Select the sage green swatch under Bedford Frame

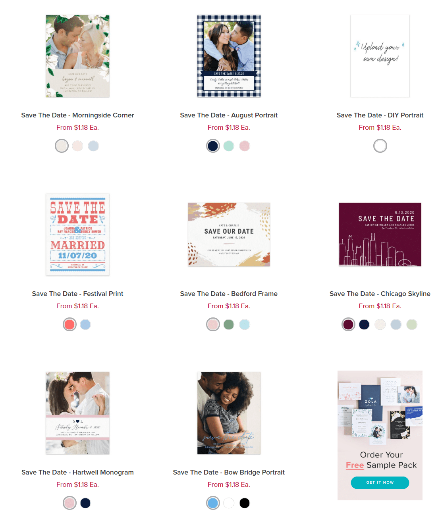click(229, 325)
